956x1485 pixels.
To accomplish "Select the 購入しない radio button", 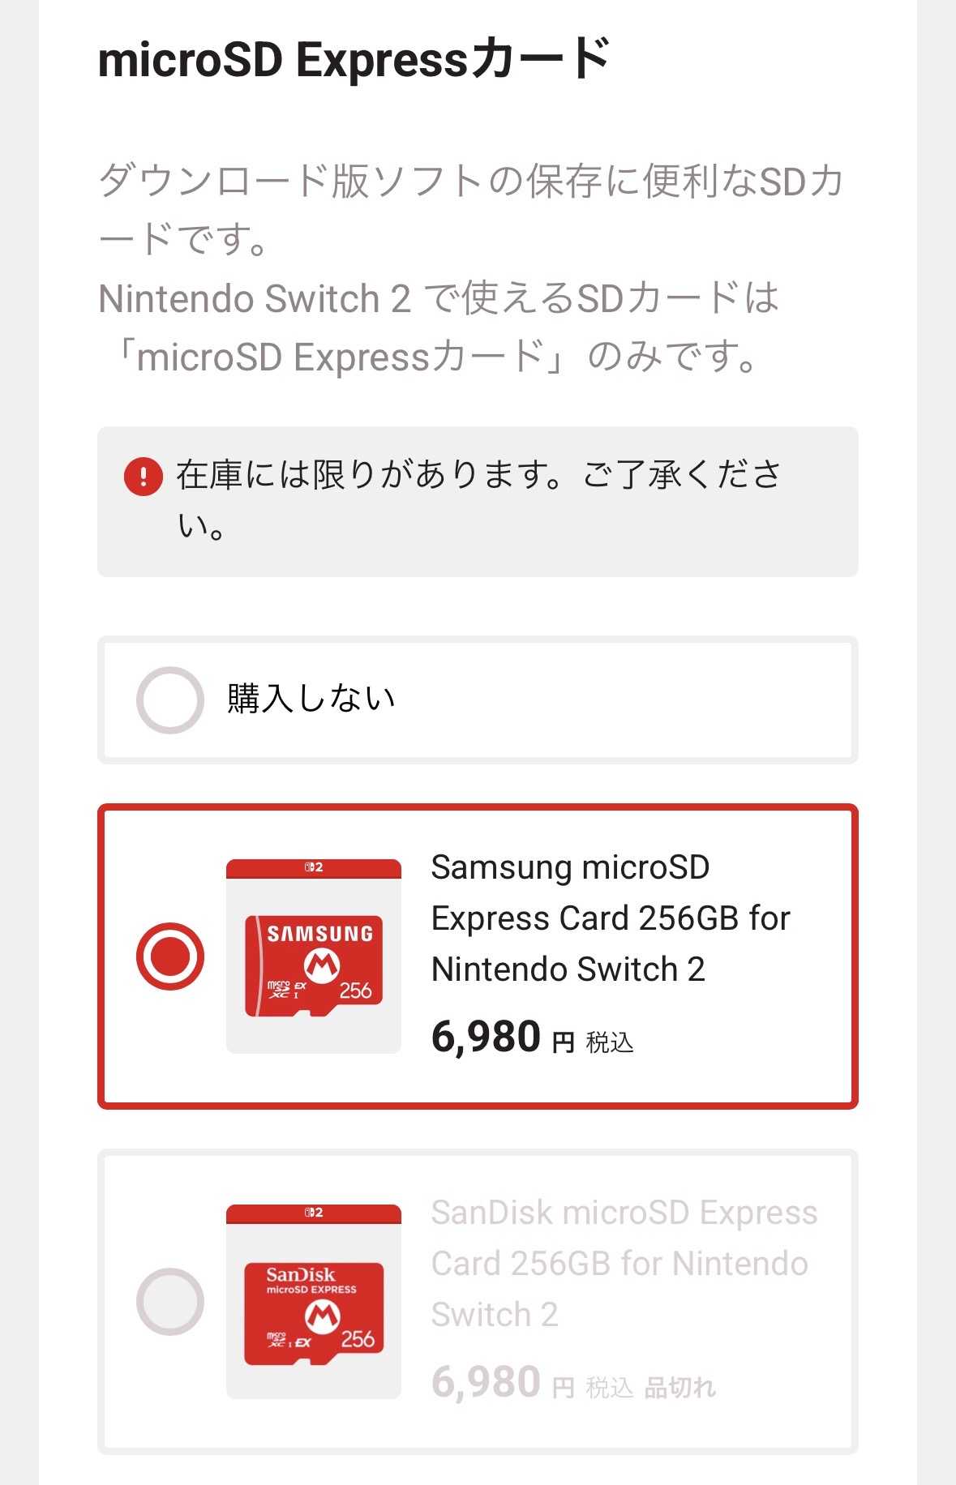I will point(169,700).
